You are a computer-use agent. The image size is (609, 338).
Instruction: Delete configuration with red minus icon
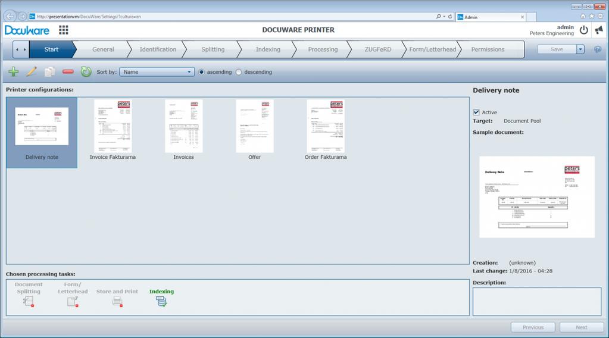click(68, 72)
